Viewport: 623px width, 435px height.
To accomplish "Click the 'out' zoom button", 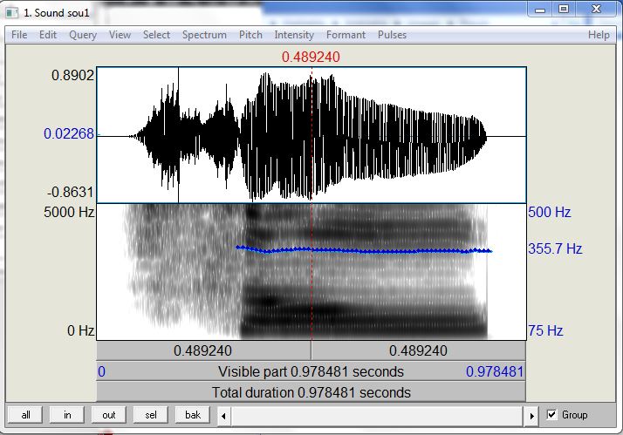I will pyautogui.click(x=109, y=415).
